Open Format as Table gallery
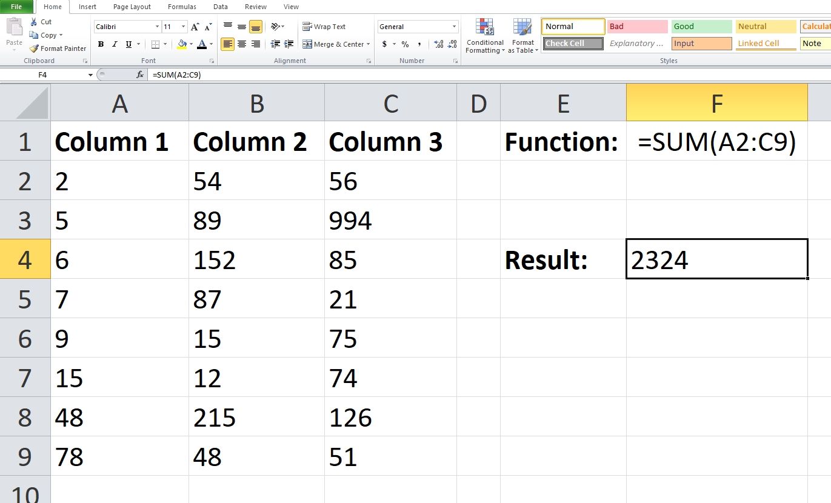This screenshot has width=831, height=503. (x=522, y=36)
